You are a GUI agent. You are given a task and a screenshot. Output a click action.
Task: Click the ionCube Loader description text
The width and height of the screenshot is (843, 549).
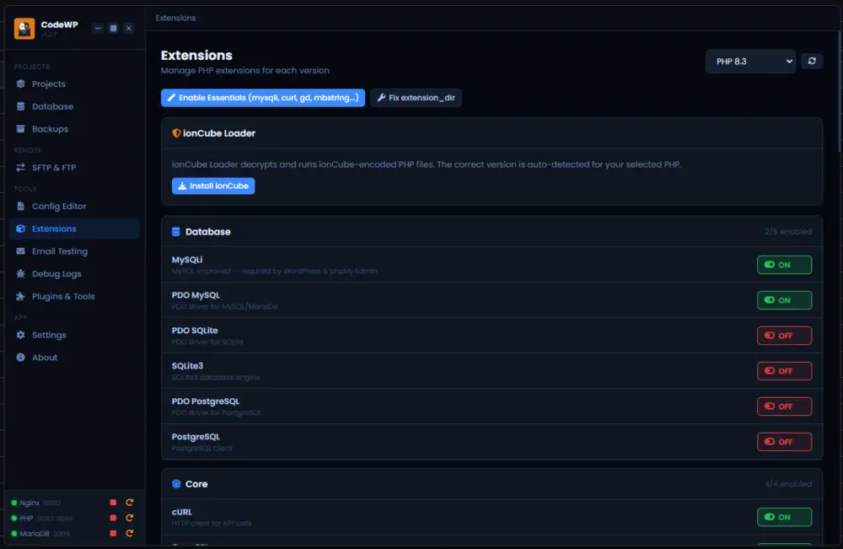[427, 164]
